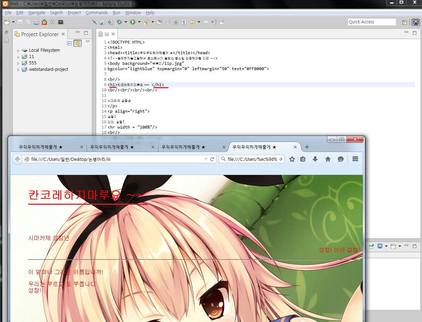Click the Forward navigation arrow
This screenshot has width=422, height=322.
pyautogui.click(x=205, y=22)
